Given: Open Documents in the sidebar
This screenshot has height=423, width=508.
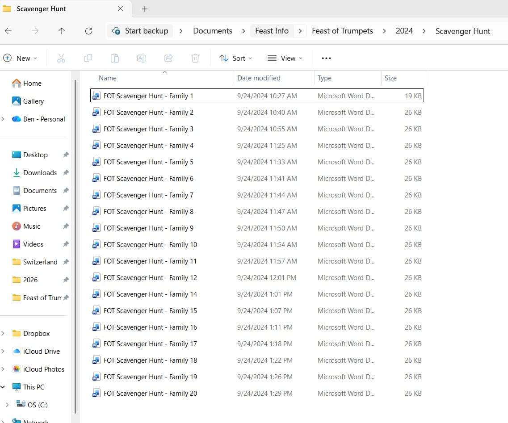Looking at the screenshot, I should coord(34,190).
